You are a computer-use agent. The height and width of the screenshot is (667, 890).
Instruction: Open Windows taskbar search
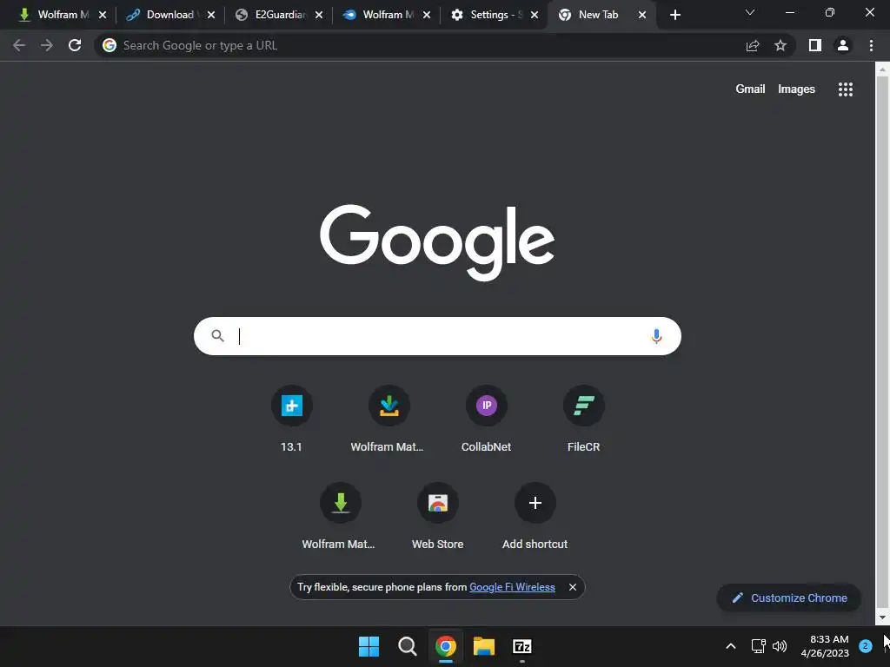(408, 646)
